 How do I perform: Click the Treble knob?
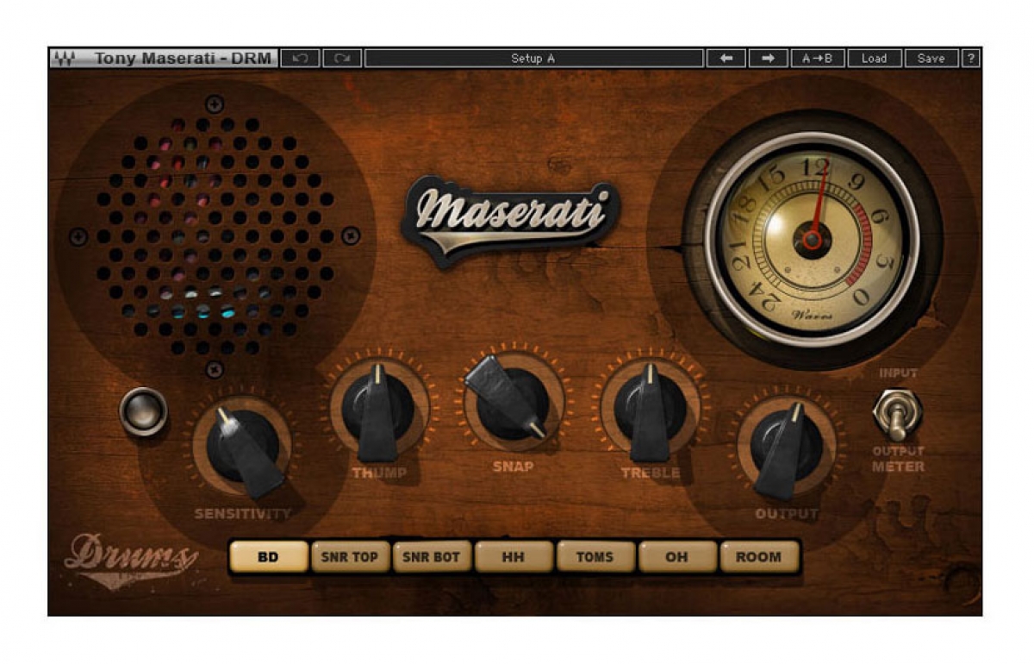pyautogui.click(x=650, y=409)
